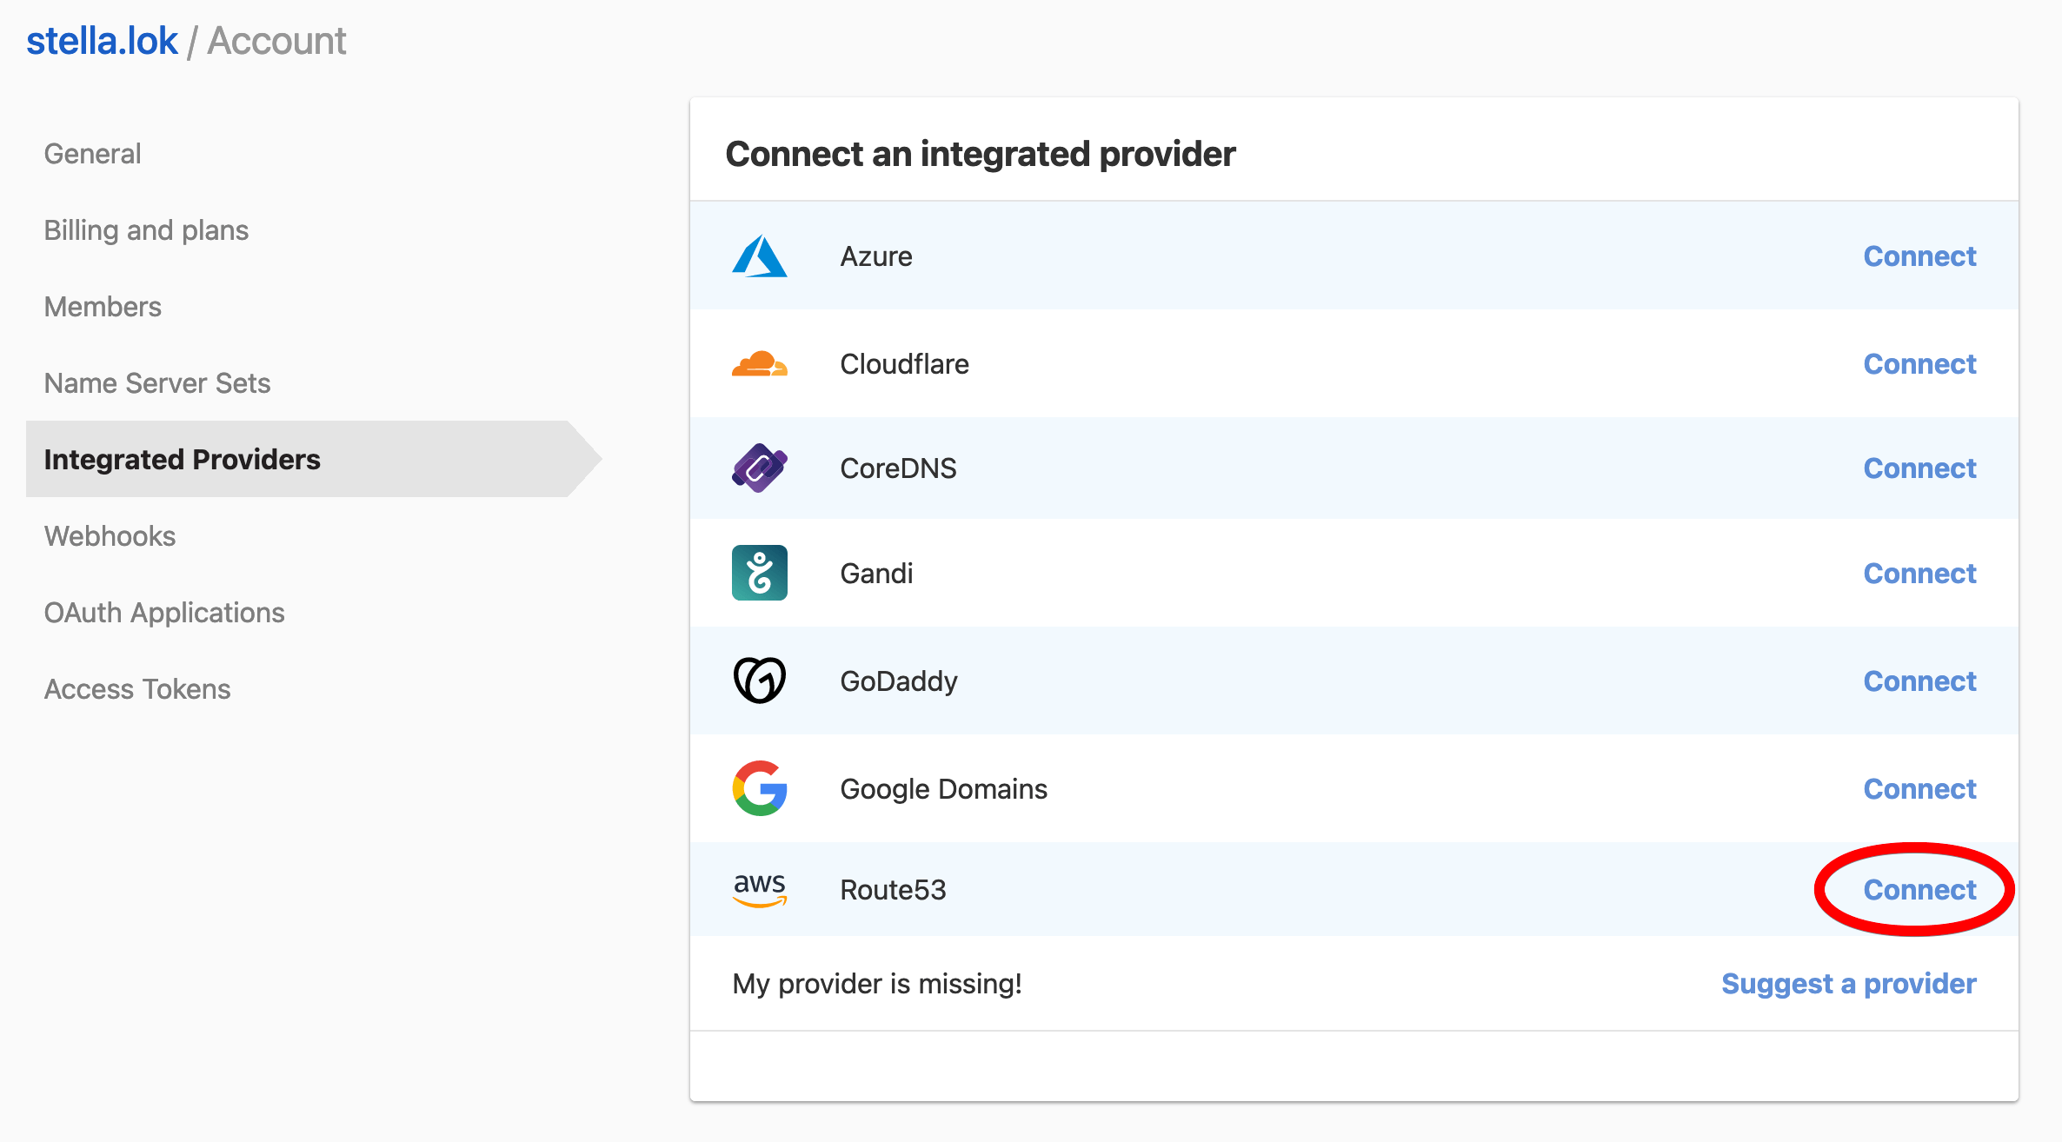
Task: Click the Azure provider icon
Action: (x=760, y=256)
